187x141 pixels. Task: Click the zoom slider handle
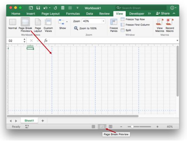(x=132, y=126)
